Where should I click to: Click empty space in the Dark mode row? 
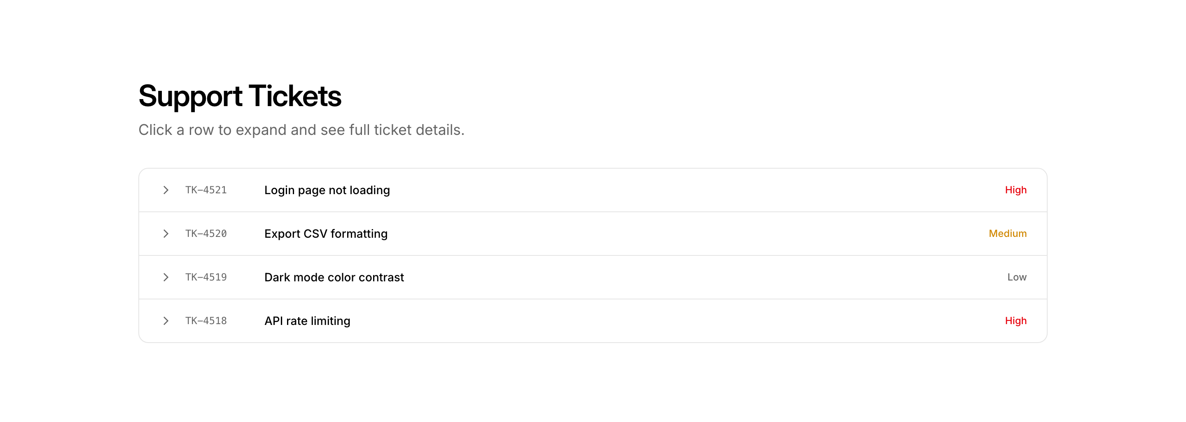(691, 277)
